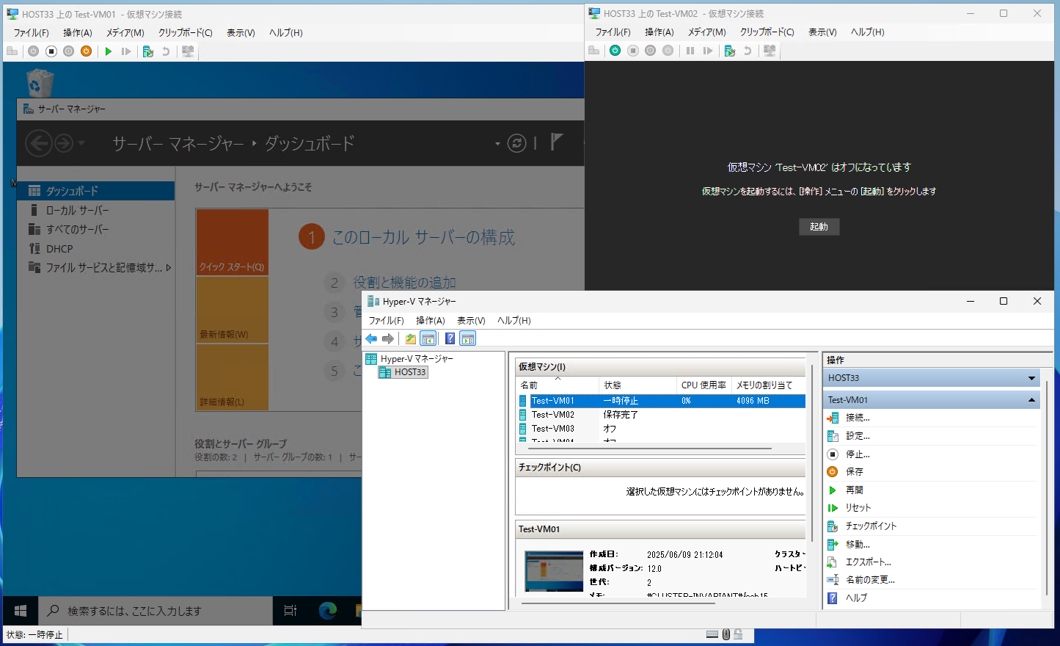Image resolution: width=1060 pixels, height=646 pixels.
Task: Click the orange Save icon in Test-VM01 window
Action: coord(87,51)
